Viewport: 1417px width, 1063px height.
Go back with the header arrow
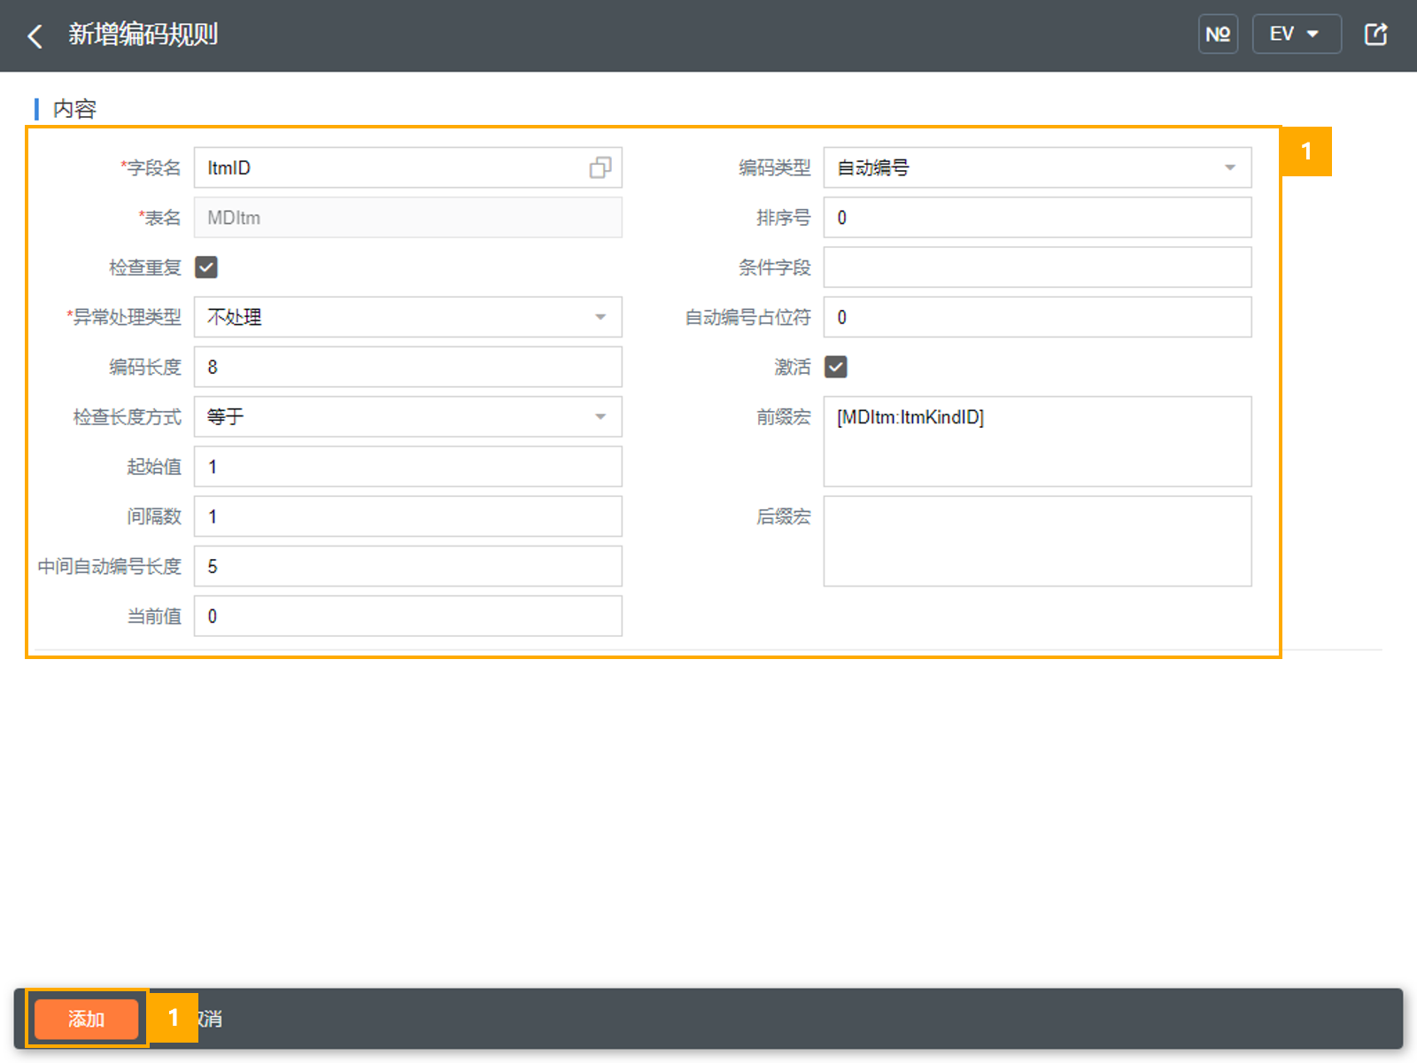pos(35,35)
